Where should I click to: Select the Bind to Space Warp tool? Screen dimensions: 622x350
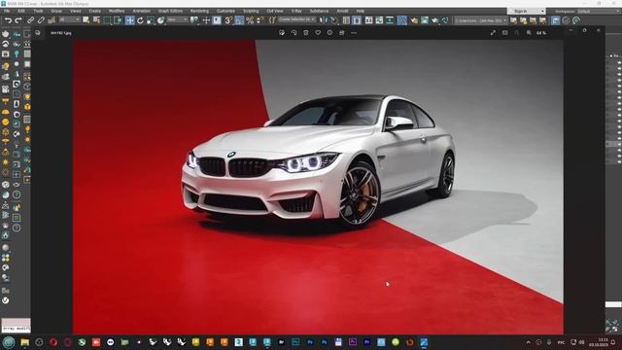coord(52,20)
